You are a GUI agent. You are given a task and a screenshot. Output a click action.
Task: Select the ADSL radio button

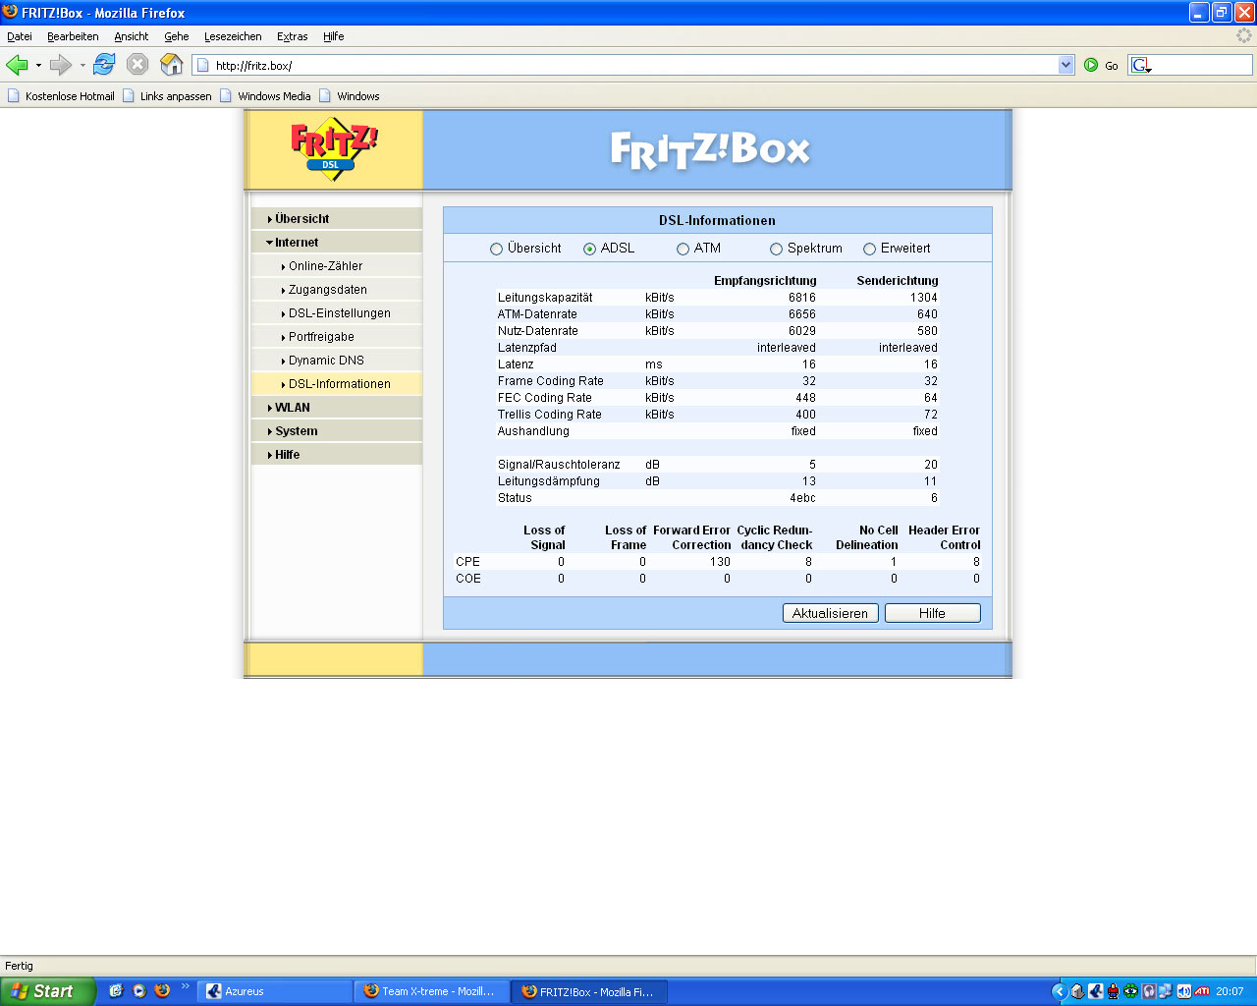[x=589, y=250]
